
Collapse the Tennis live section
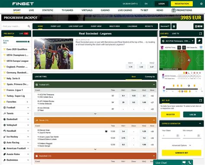(154, 120)
